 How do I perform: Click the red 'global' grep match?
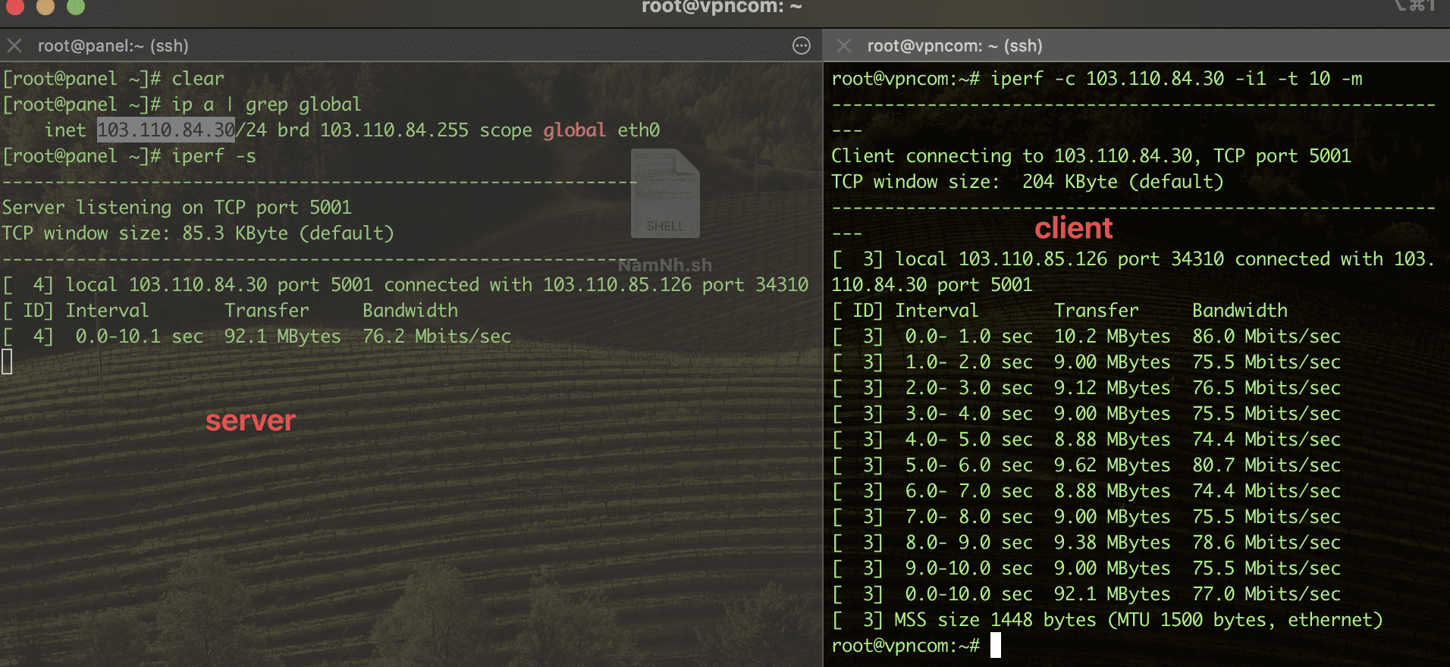[x=574, y=130]
